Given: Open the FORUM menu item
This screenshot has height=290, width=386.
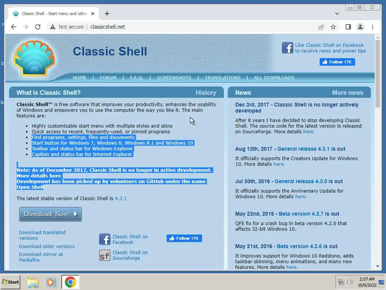Looking at the screenshot, I should 108,78.
